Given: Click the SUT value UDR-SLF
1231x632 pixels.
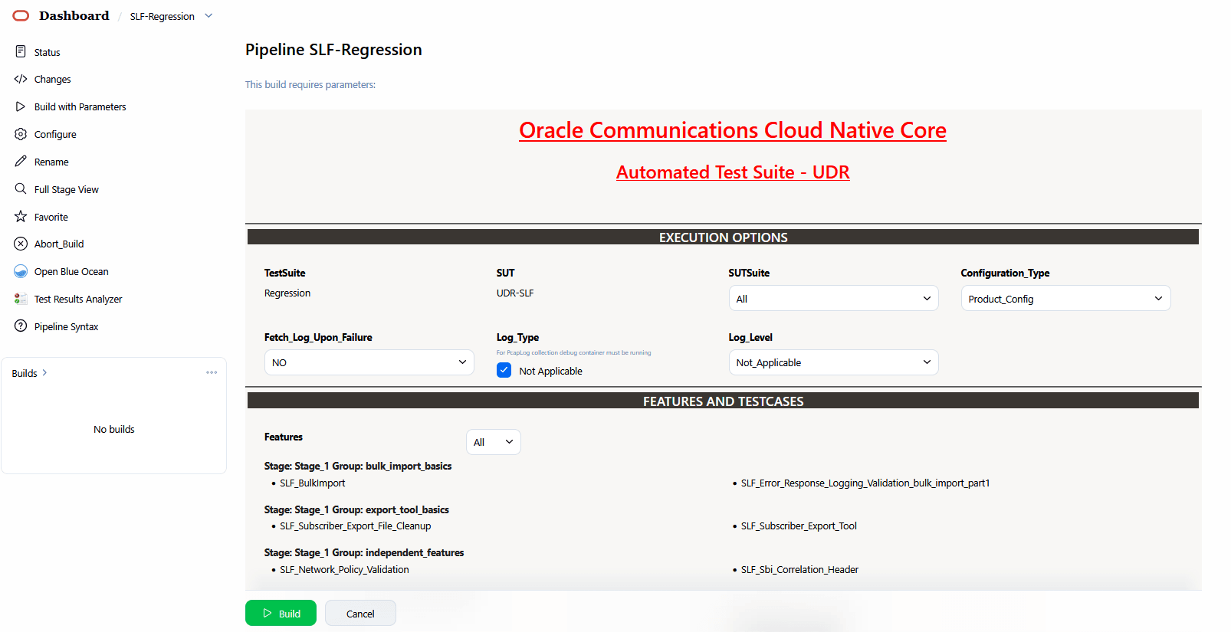Looking at the screenshot, I should pyautogui.click(x=515, y=293).
